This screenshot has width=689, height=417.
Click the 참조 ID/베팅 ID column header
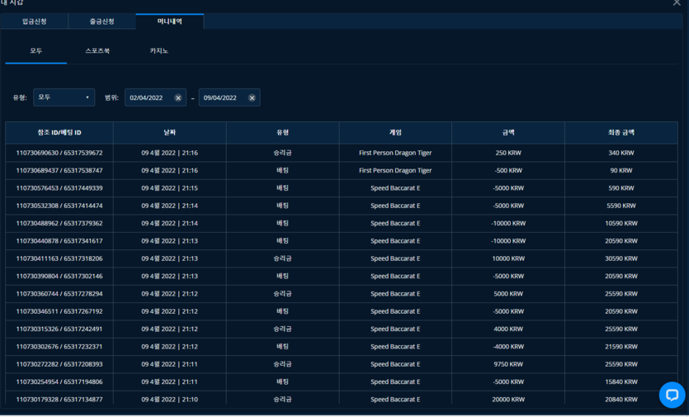[59, 132]
